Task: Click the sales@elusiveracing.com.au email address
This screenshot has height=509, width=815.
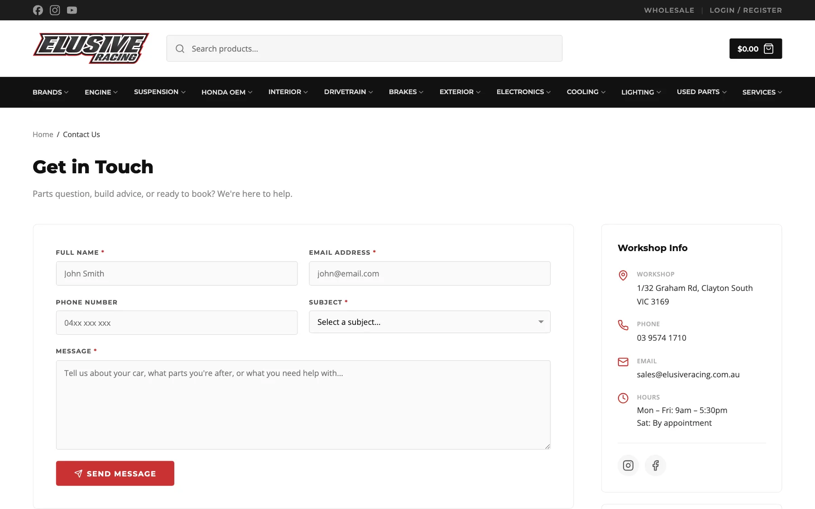Action: coord(688,375)
